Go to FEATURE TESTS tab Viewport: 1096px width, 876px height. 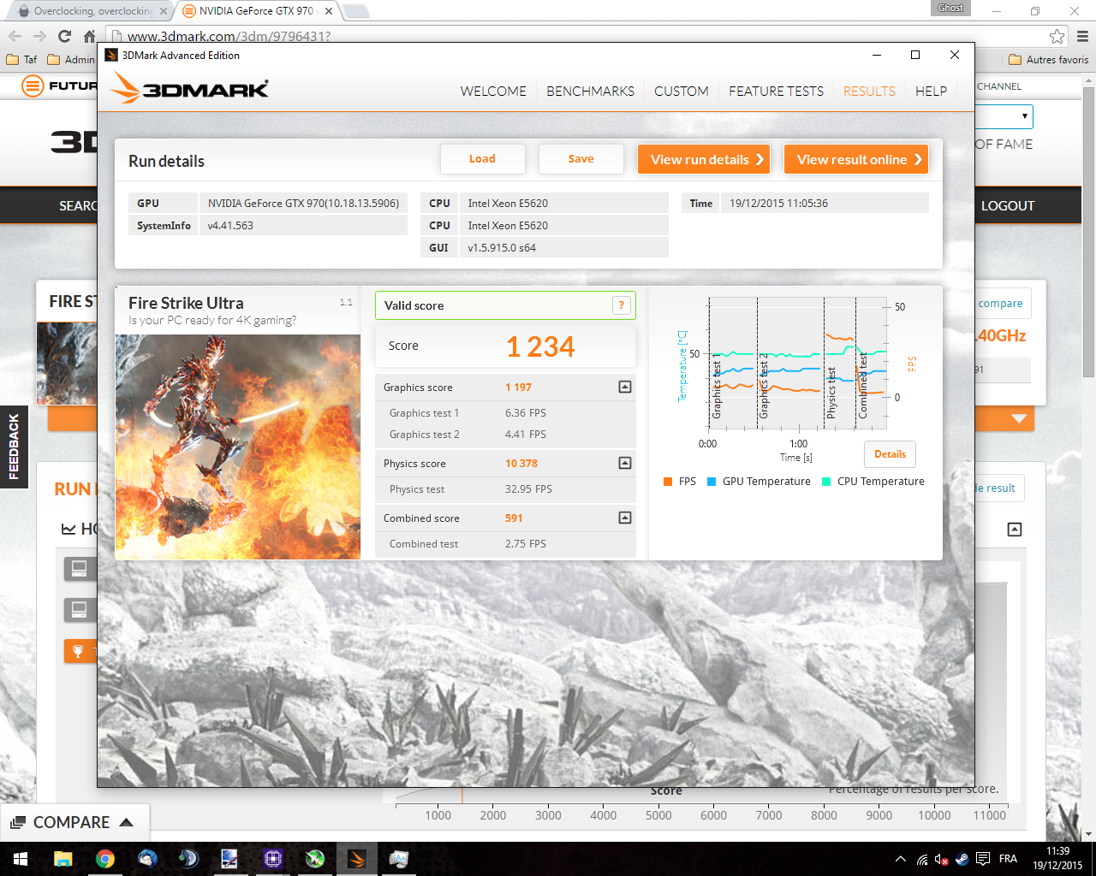coord(776,91)
